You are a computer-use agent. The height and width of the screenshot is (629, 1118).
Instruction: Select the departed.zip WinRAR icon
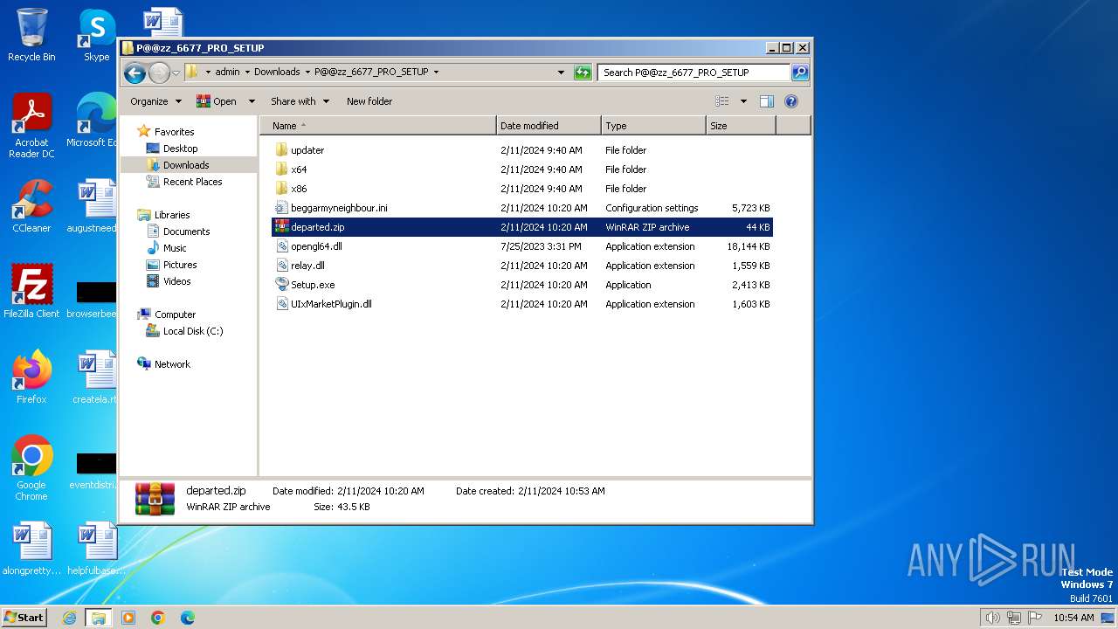tap(281, 227)
